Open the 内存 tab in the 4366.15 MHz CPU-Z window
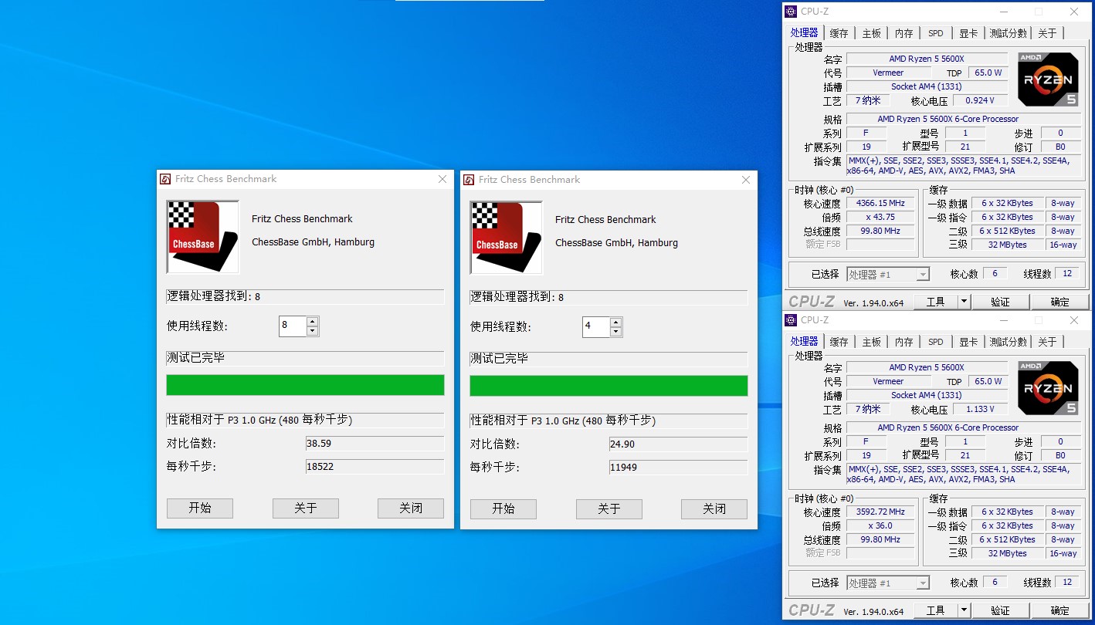This screenshot has width=1095, height=625. coord(904,33)
